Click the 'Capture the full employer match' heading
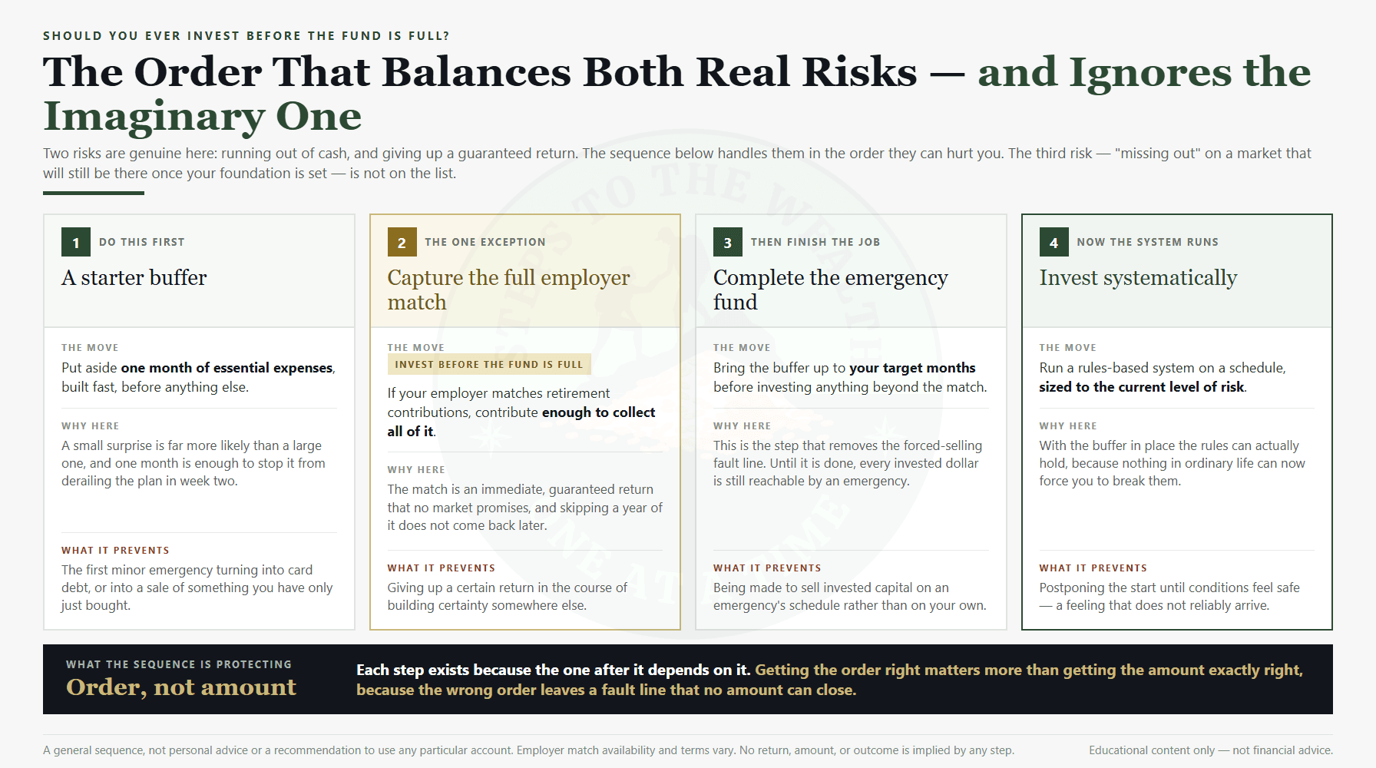This screenshot has width=1376, height=768. point(508,290)
